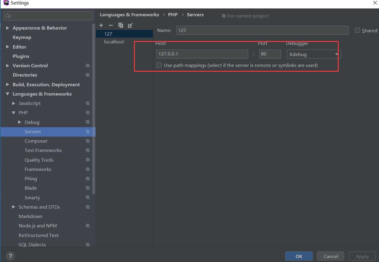Screen dimensions: 379x262
Task: Click PHP in the breadcrumb path
Action: [x=173, y=15]
